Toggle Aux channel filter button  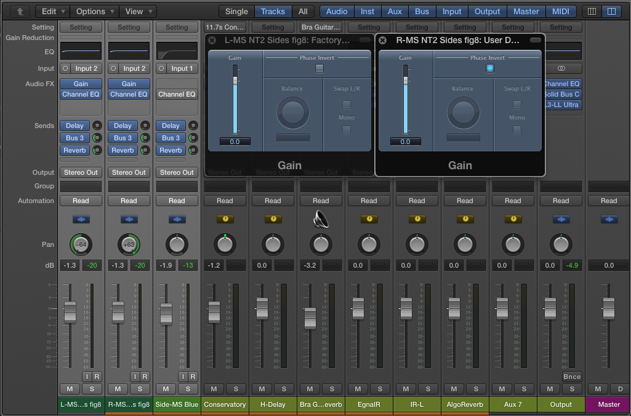(395, 12)
